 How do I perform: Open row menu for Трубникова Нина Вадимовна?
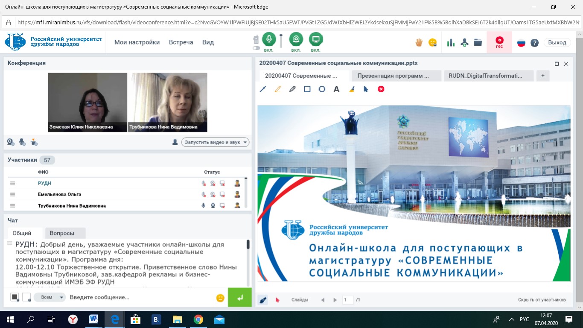click(x=12, y=205)
